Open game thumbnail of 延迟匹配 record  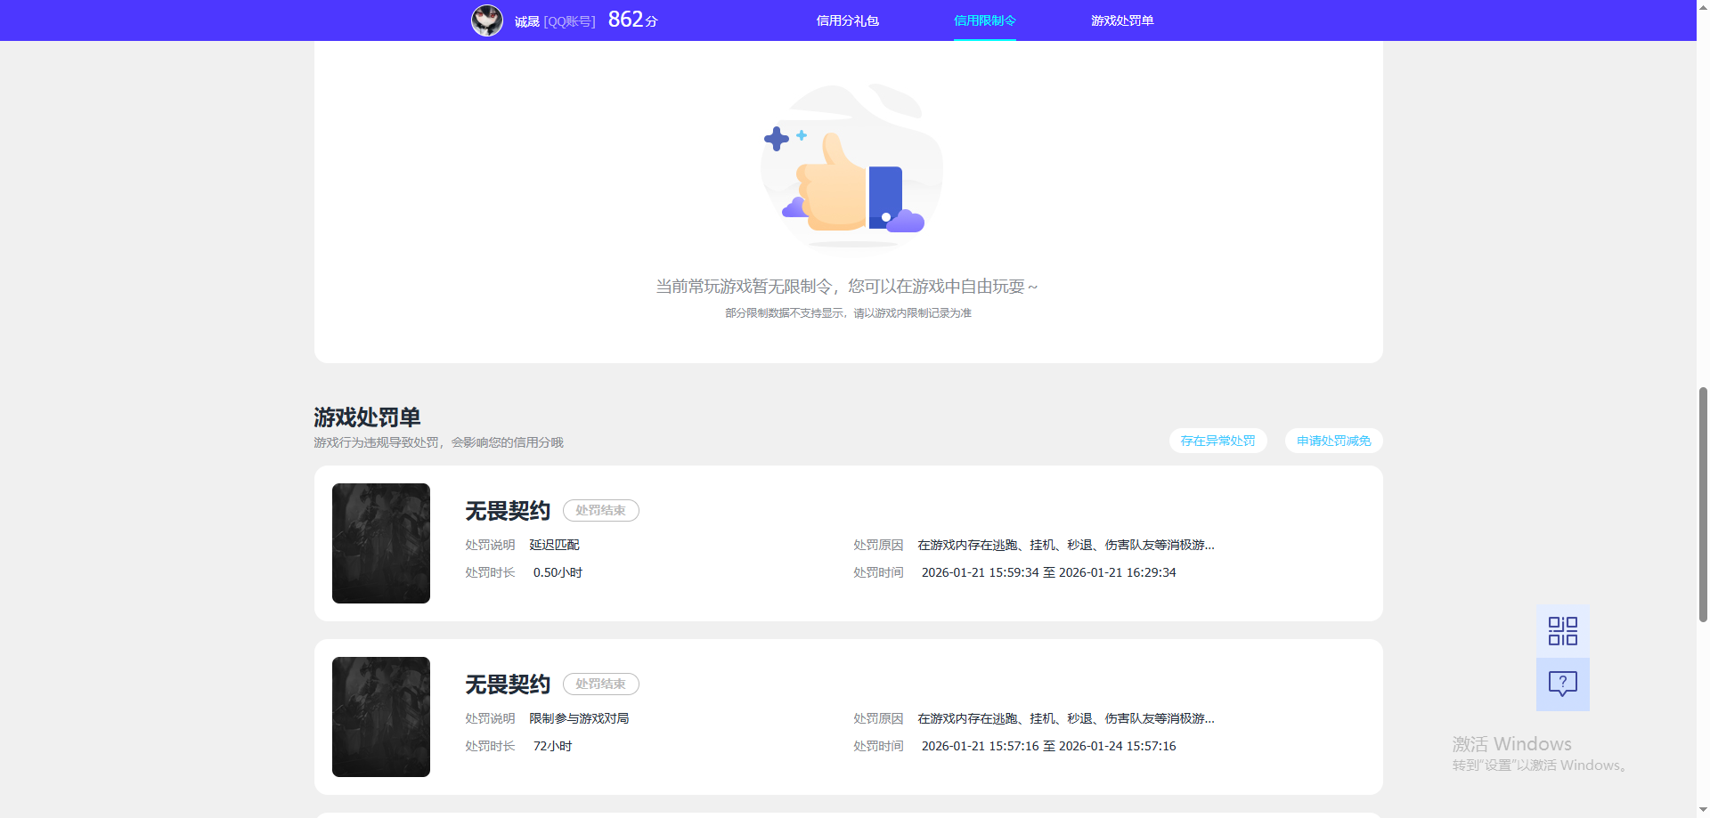(381, 543)
